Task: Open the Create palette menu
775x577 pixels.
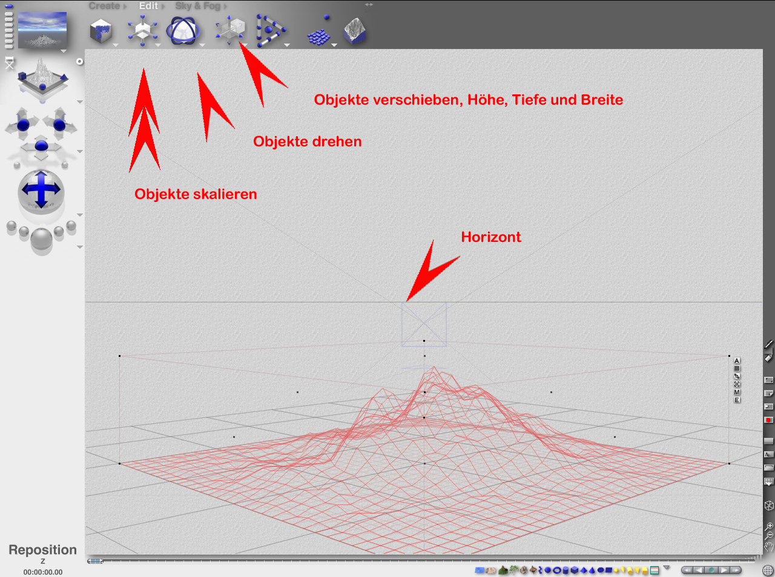Action: 107,6
